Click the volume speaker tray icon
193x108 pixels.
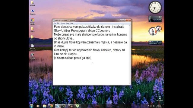151,106
